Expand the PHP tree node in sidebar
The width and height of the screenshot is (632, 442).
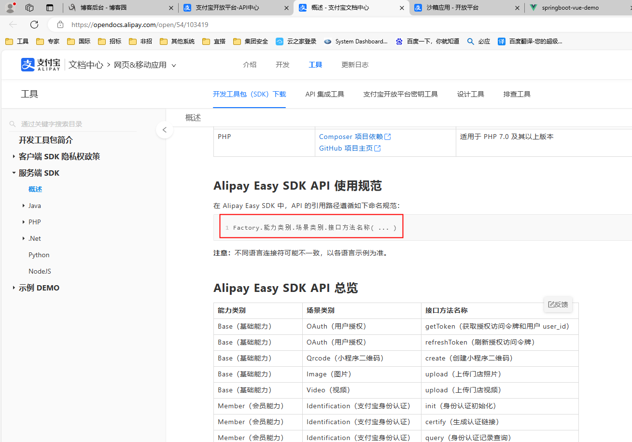[24, 222]
